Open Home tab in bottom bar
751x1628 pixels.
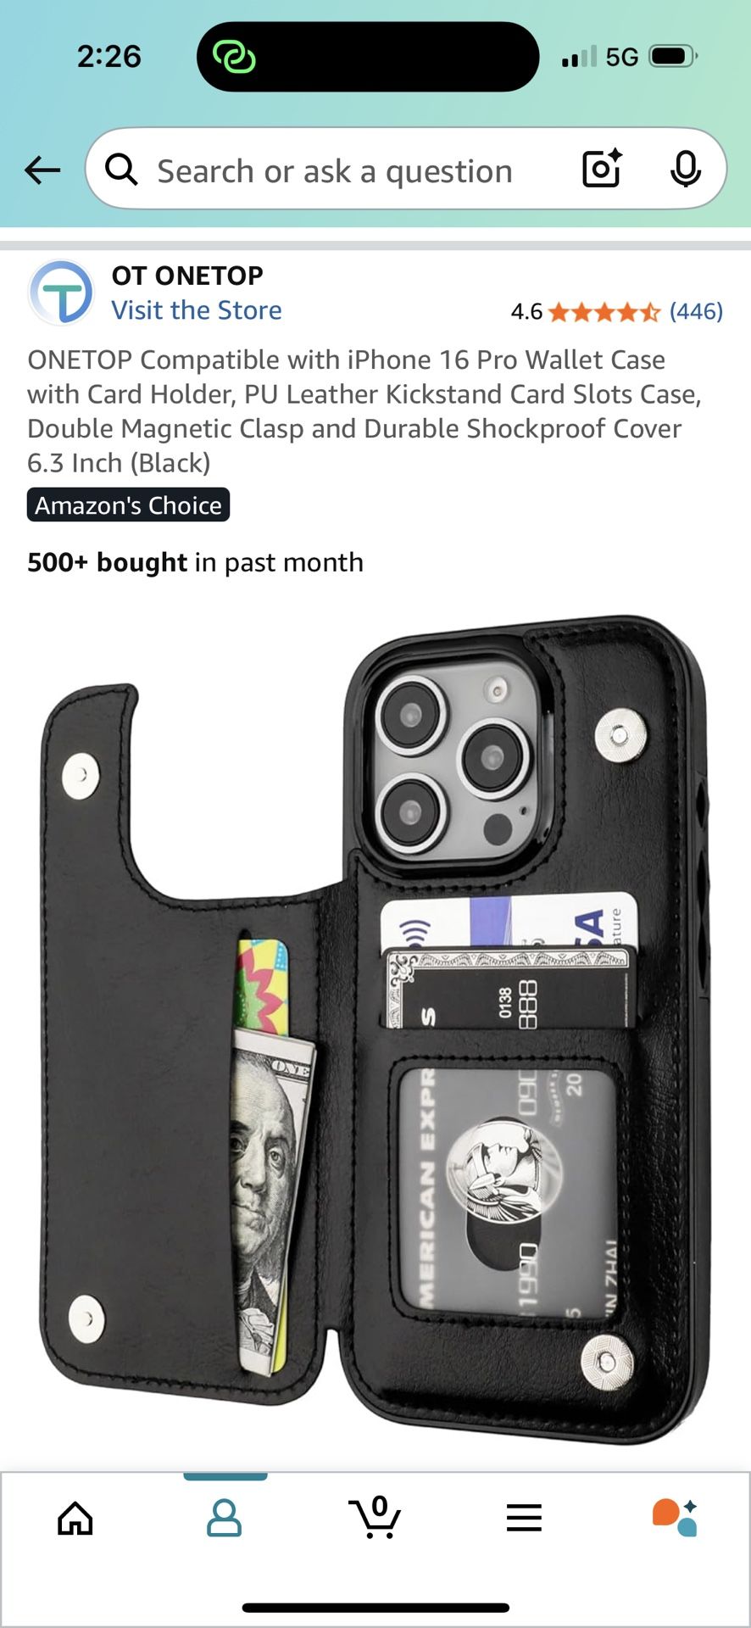pyautogui.click(x=75, y=1518)
